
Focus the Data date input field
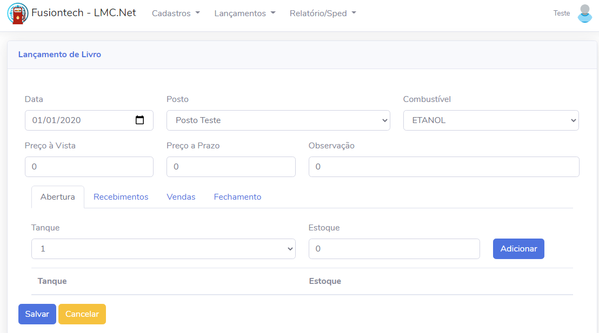[x=89, y=120]
